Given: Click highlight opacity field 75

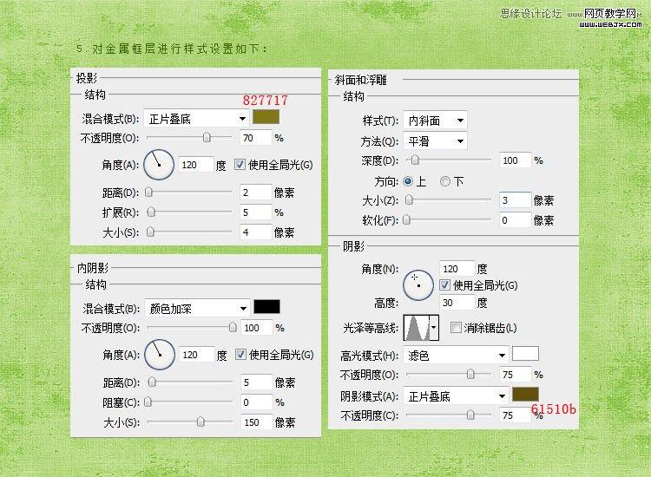Looking at the screenshot, I should tap(516, 375).
